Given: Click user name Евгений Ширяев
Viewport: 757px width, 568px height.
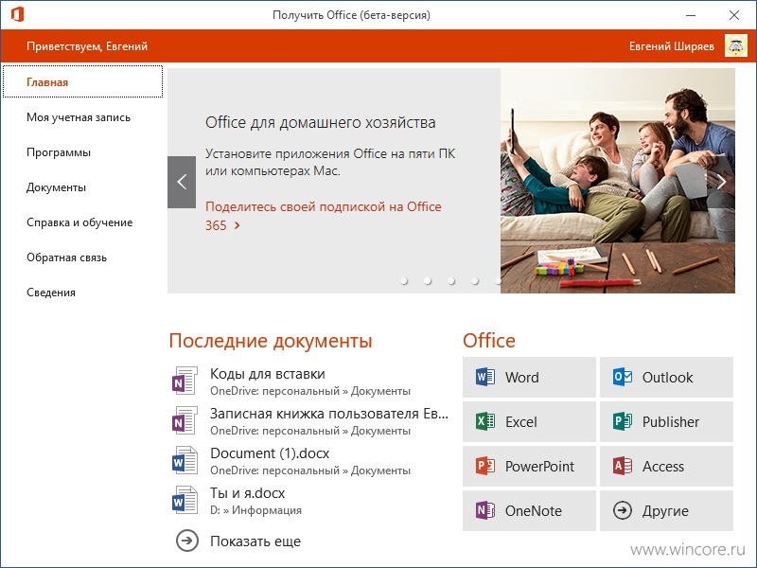Looking at the screenshot, I should pyautogui.click(x=672, y=46).
